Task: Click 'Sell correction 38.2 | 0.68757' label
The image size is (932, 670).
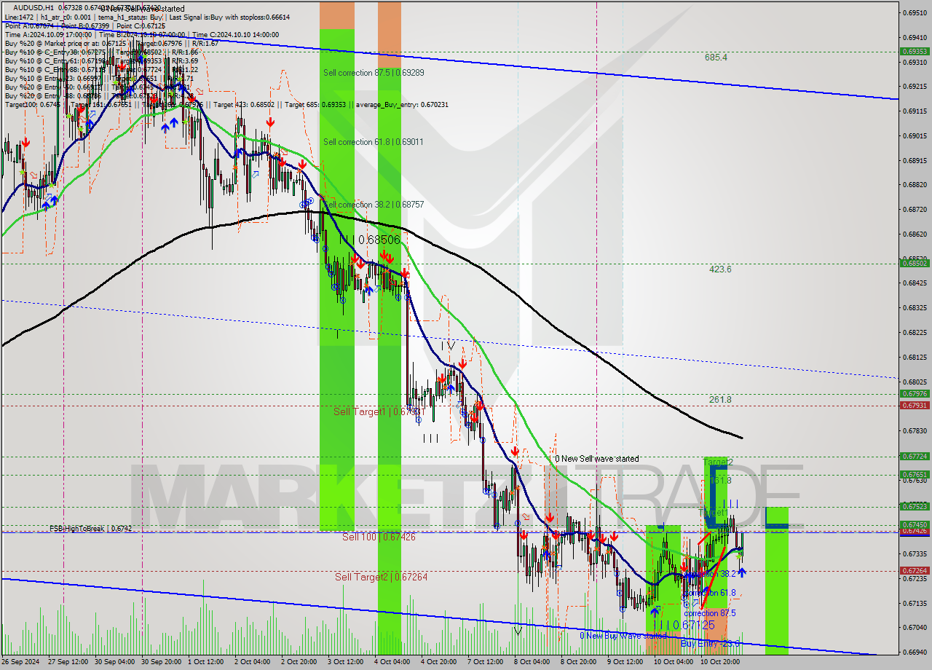Action: click(x=374, y=205)
